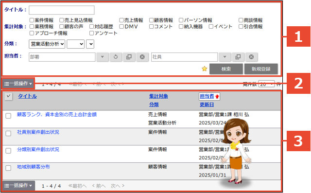The image size is (311, 193).
Task: Click into the 部署 input field
Action: tap(62, 57)
